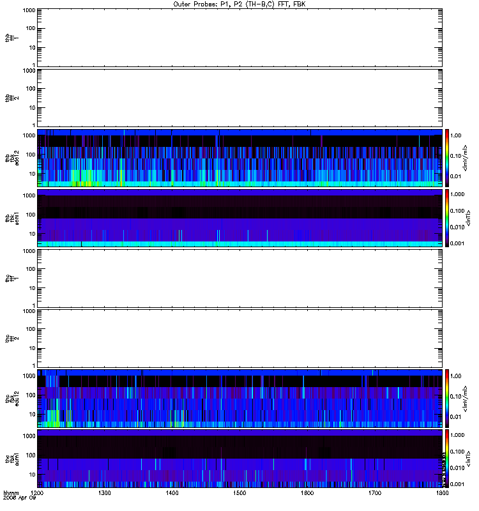Click the "thc fbk scm1" y-axis title
Viewport: 479px width, 511px height.
12,459
